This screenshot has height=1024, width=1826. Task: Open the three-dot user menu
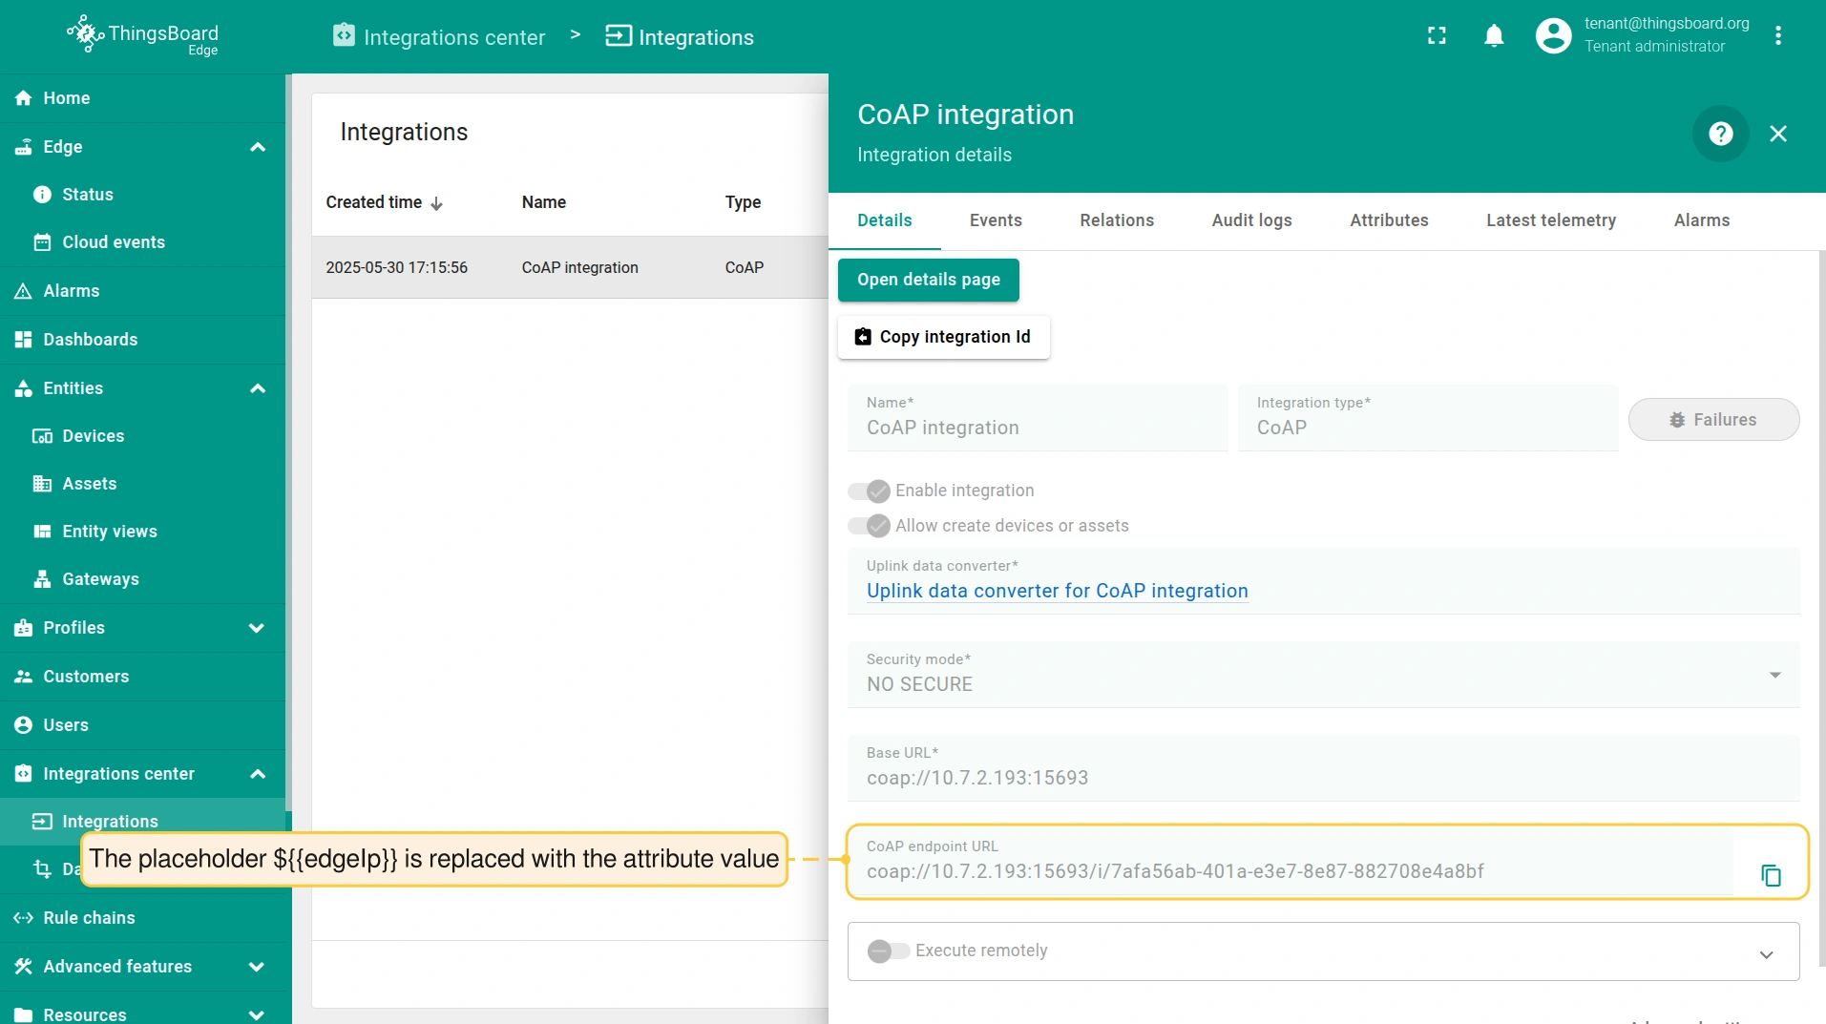point(1777,36)
